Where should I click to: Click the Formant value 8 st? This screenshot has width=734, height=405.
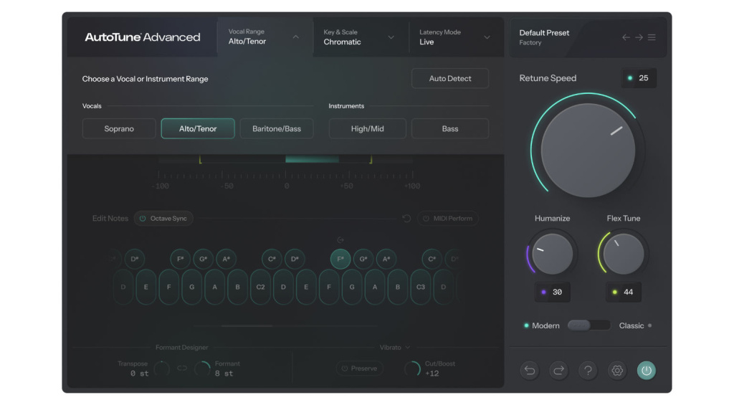224,373
